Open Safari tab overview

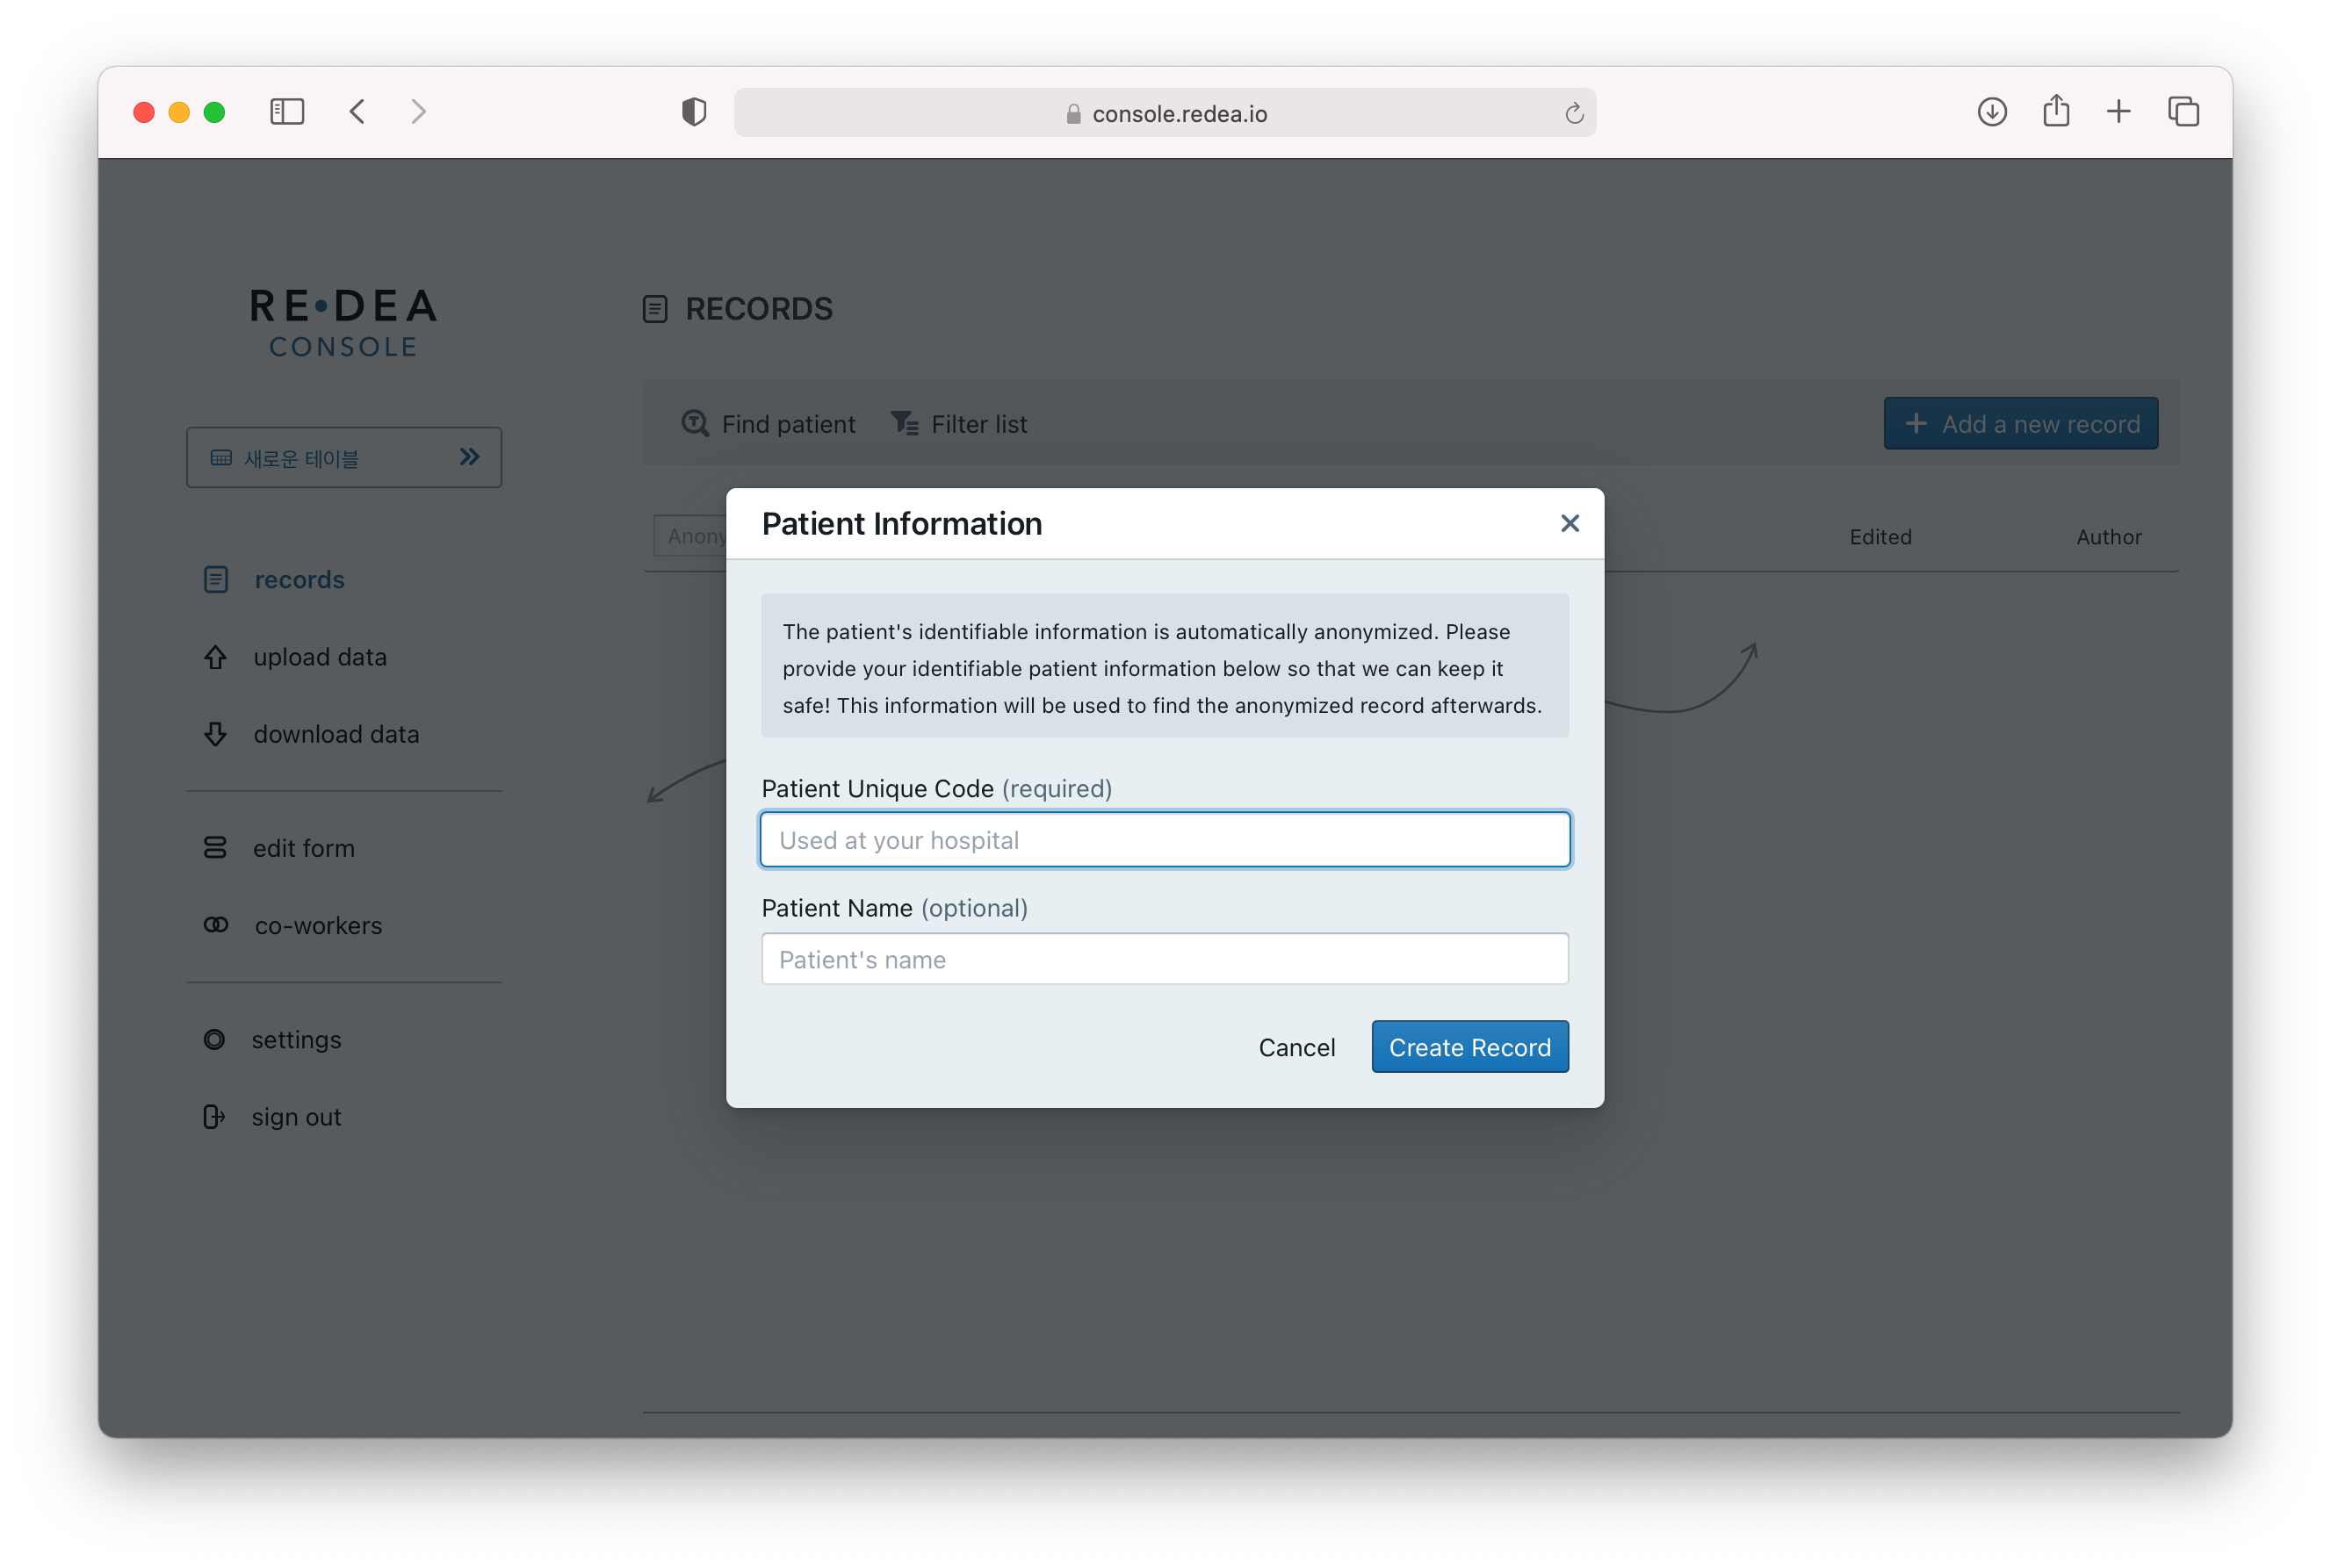[2183, 112]
